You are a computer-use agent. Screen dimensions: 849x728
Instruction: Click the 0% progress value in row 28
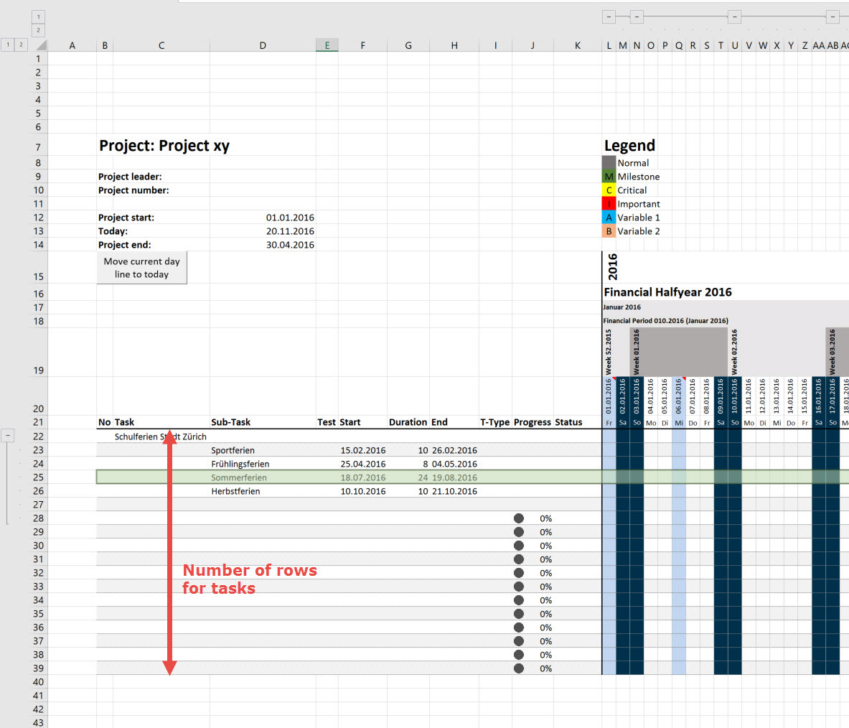click(x=545, y=518)
